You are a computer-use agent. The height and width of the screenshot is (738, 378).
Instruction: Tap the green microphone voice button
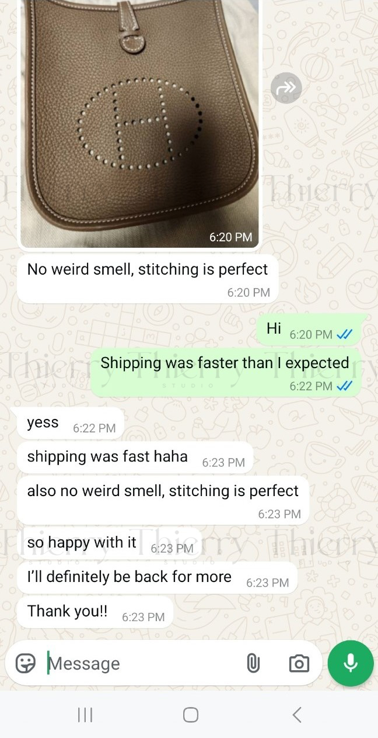[350, 663]
